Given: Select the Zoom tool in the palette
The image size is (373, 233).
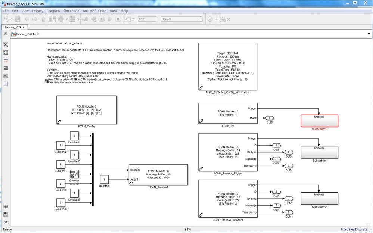Looking at the screenshot, I should click(6, 45).
